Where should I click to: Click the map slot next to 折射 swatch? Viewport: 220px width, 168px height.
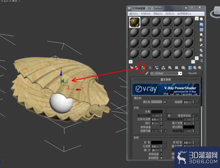(x=165, y=142)
